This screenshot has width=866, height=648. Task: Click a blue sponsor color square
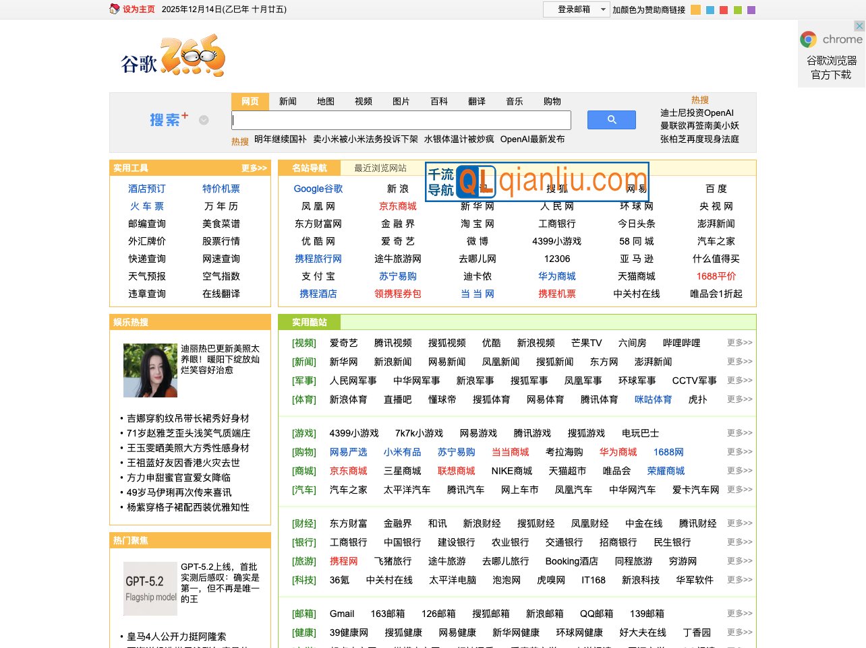[709, 11]
